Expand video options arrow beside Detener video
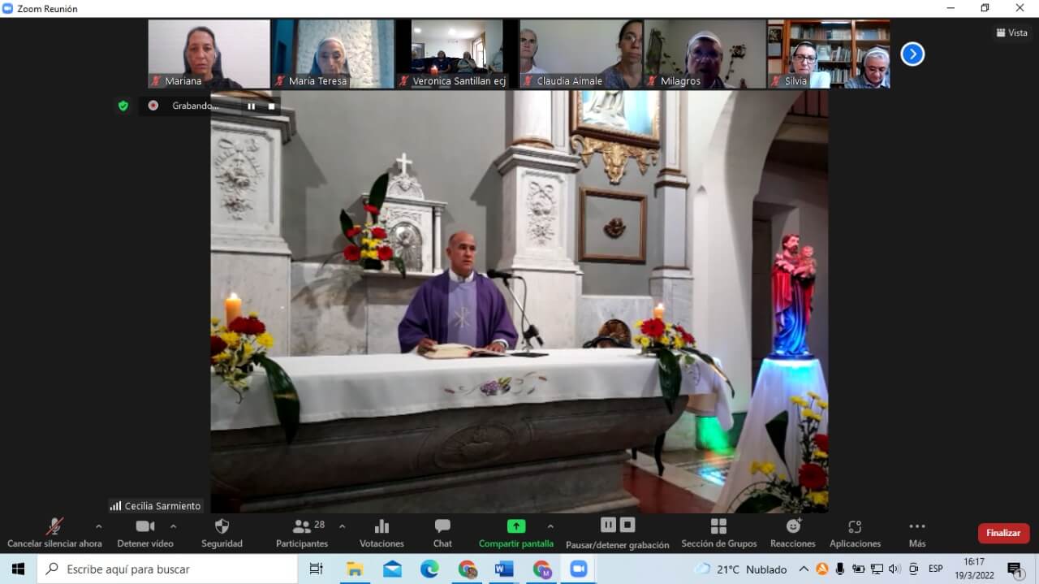Viewport: 1039px width, 584px height. point(173,526)
